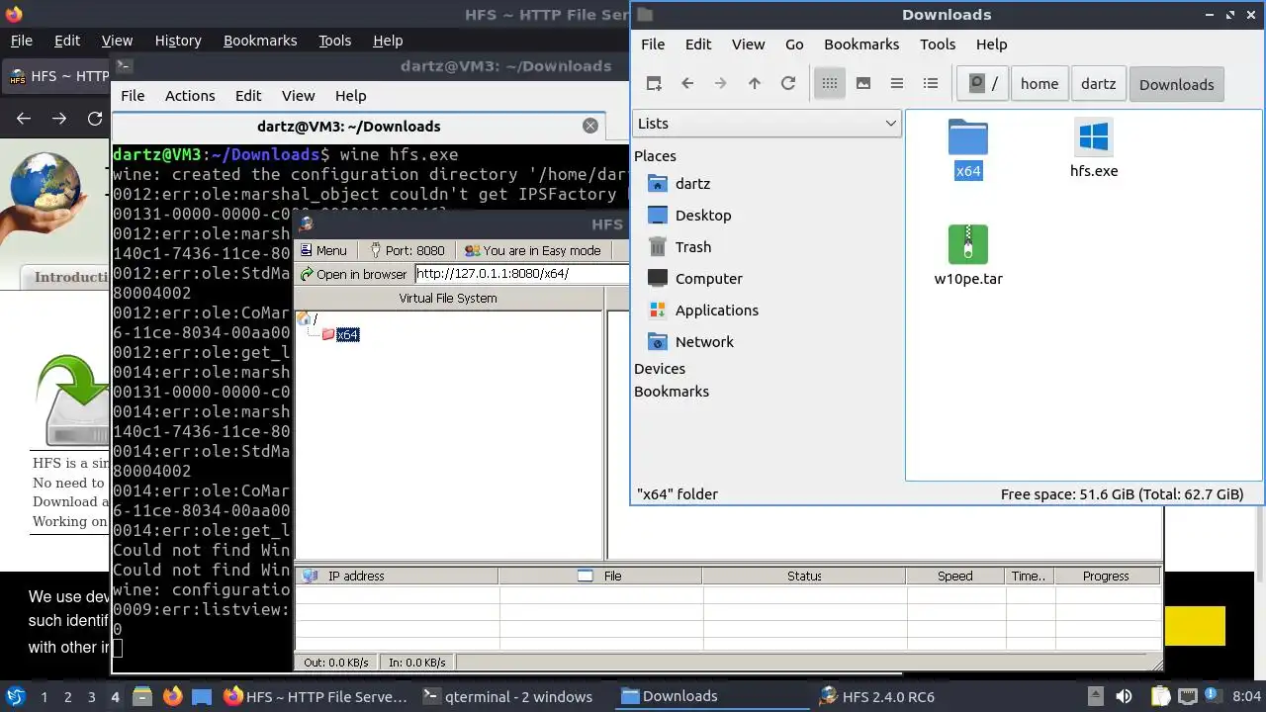Switch to qterminal taskbar entry

point(506,696)
